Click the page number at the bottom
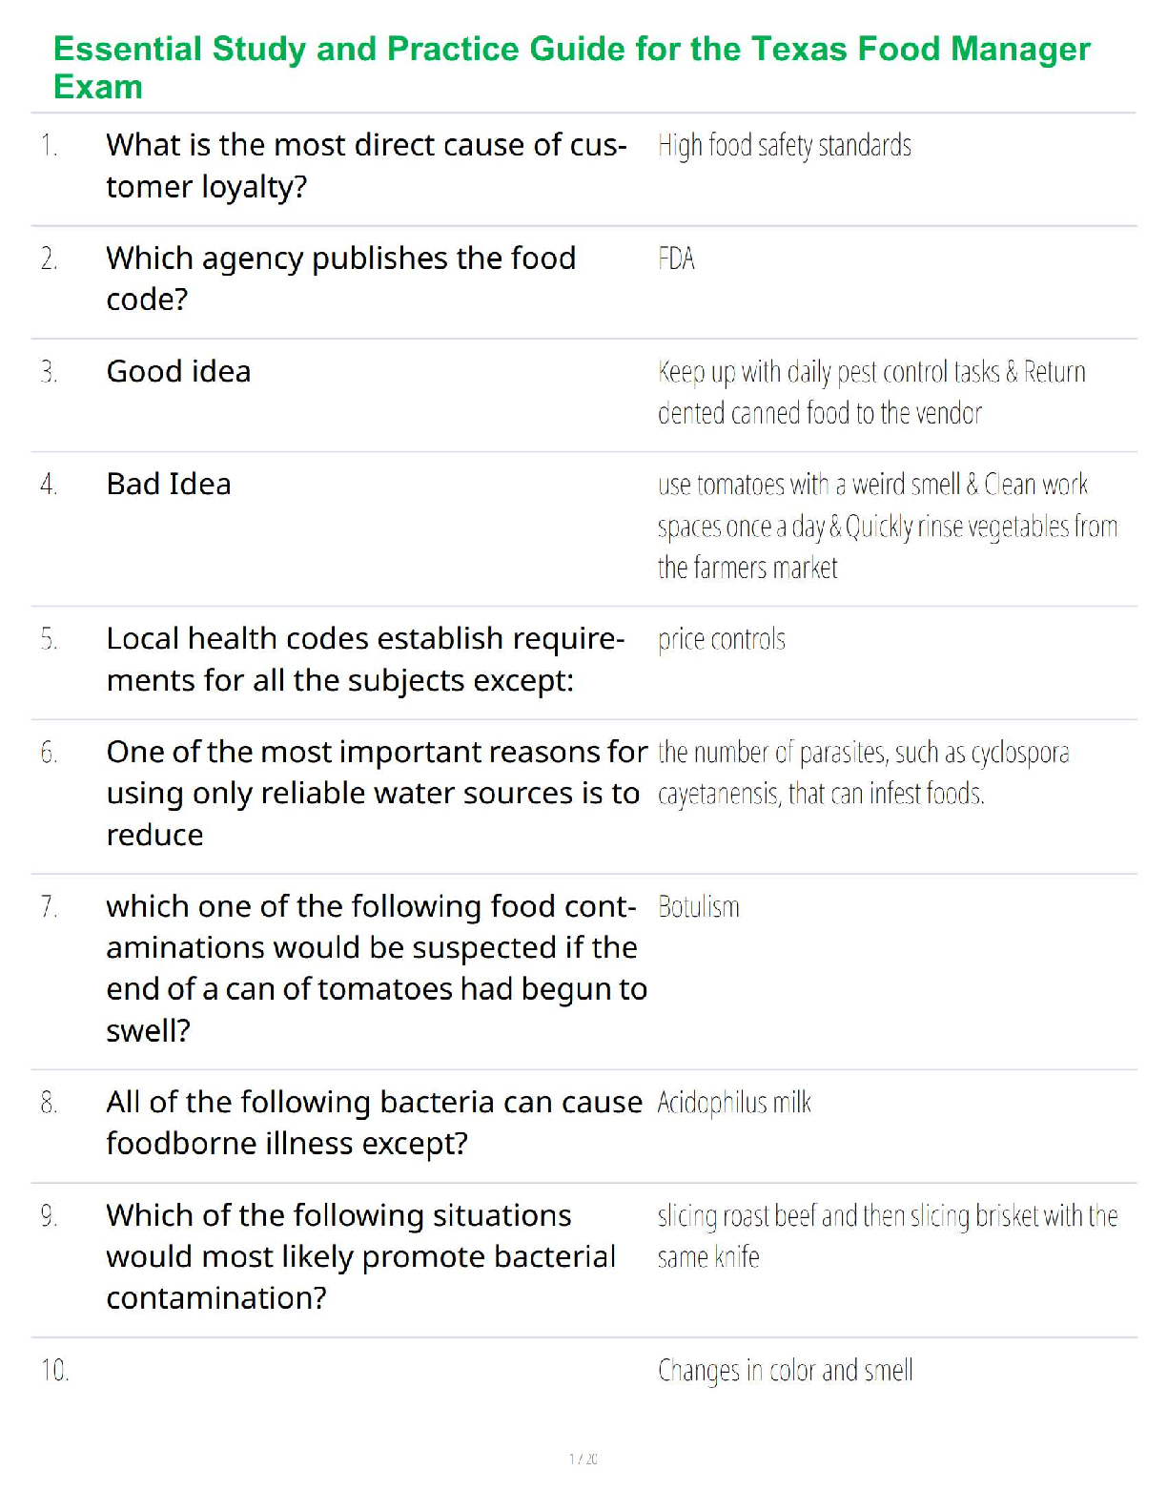 (583, 1459)
